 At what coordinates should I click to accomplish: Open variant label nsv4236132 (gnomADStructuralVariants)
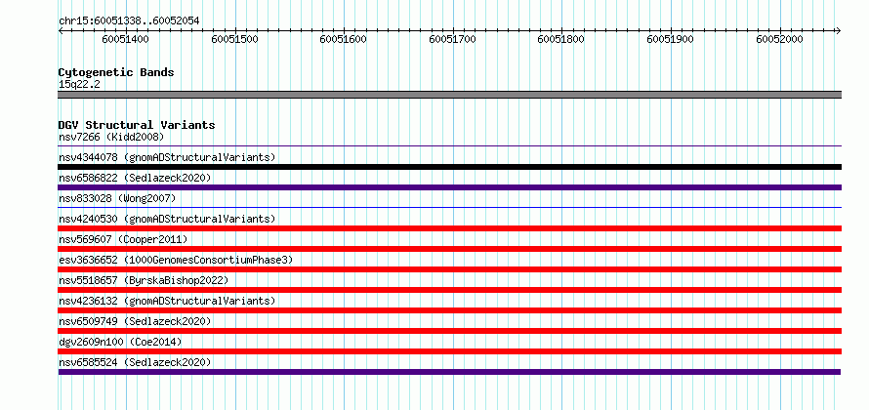pos(167,301)
